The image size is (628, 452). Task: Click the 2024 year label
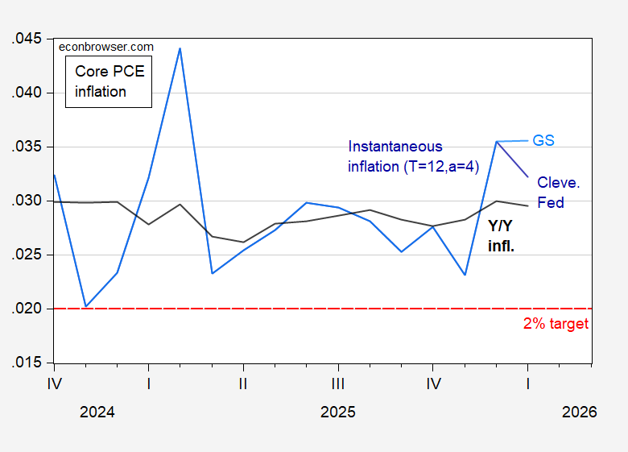[x=97, y=412]
